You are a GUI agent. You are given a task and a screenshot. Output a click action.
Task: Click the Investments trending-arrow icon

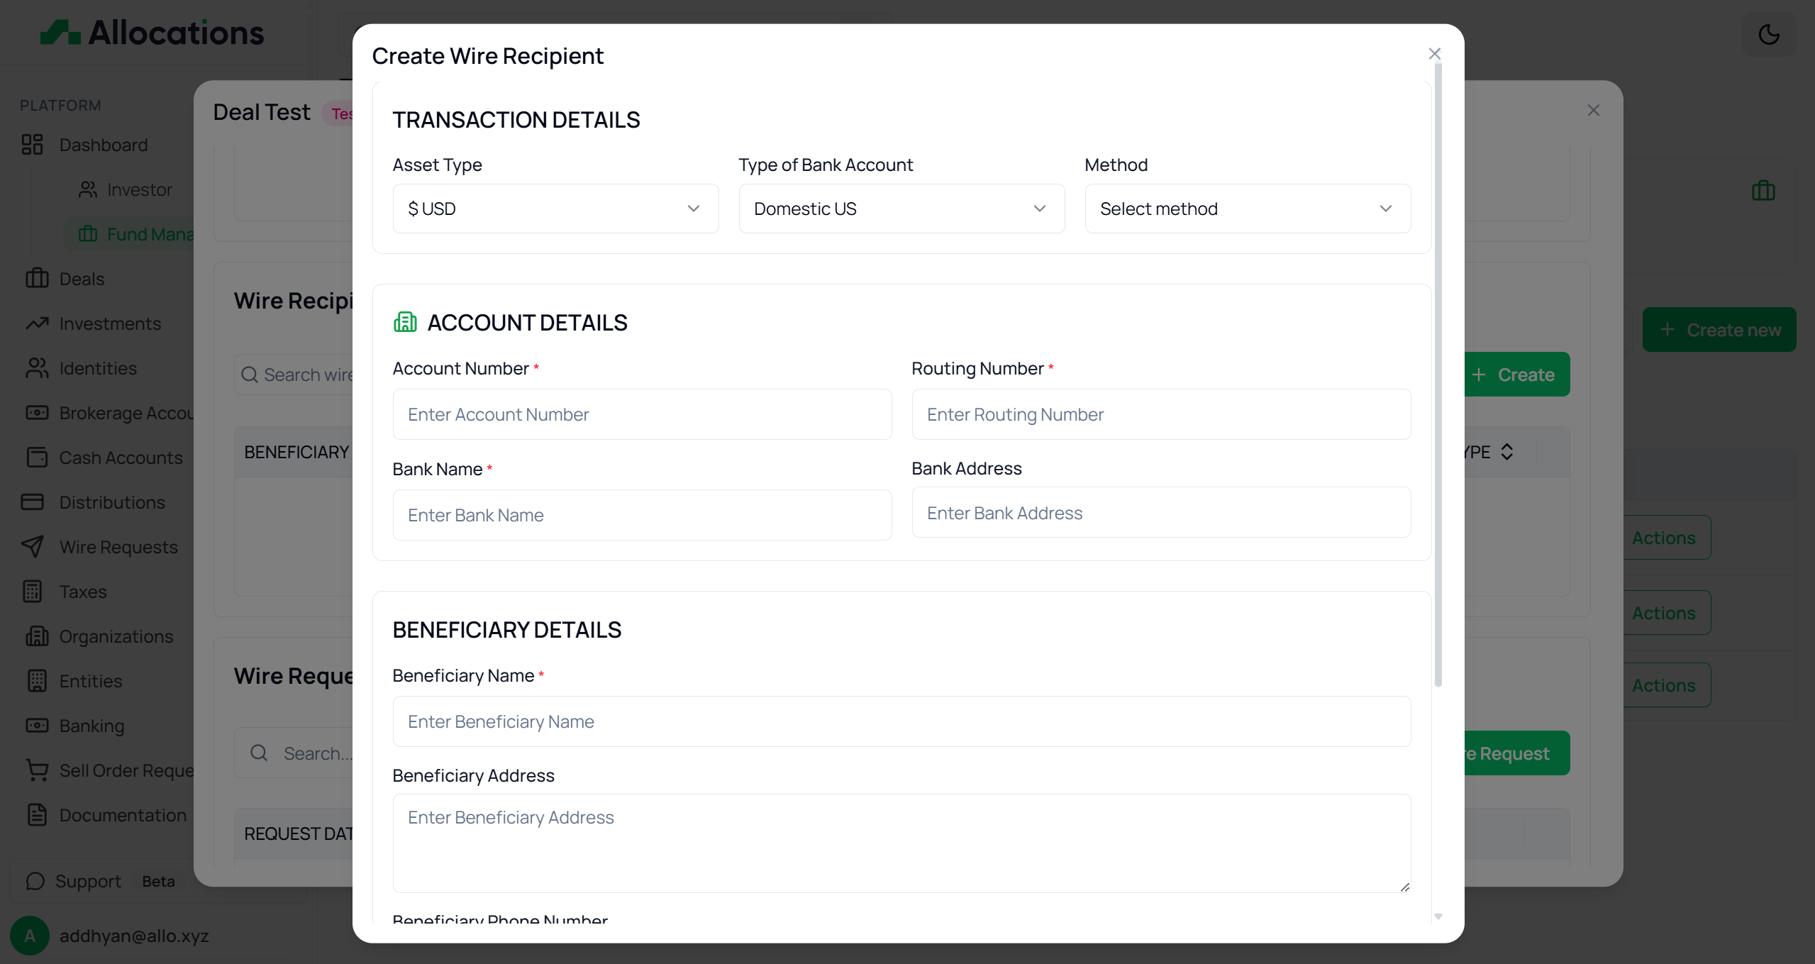click(x=37, y=323)
